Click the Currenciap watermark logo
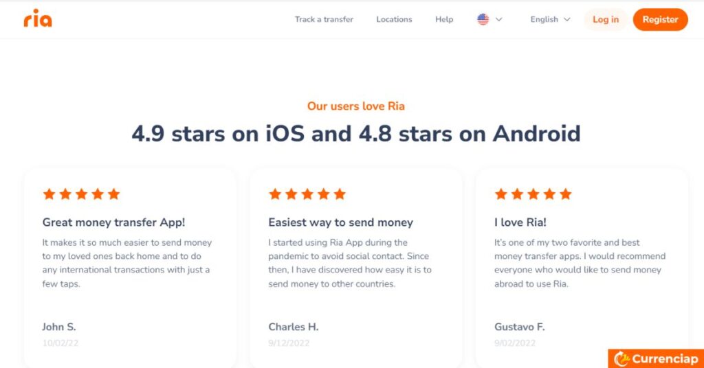This screenshot has height=368, width=704. tap(656, 358)
